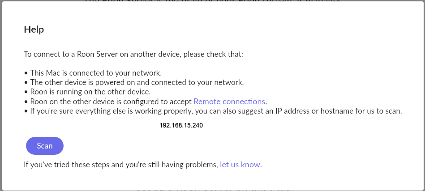
Task: Click empty dialog space right of Scan button
Action: pos(224,146)
